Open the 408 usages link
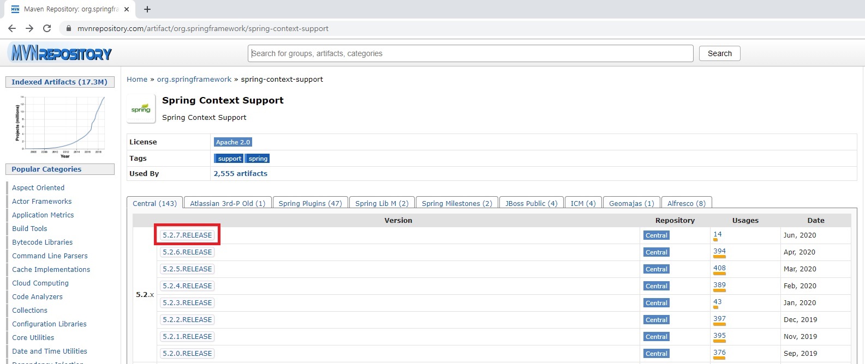Viewport: 865px width, 364px height. pos(719,268)
